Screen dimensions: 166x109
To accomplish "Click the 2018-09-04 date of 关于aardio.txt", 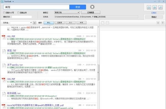I will (91, 65).
